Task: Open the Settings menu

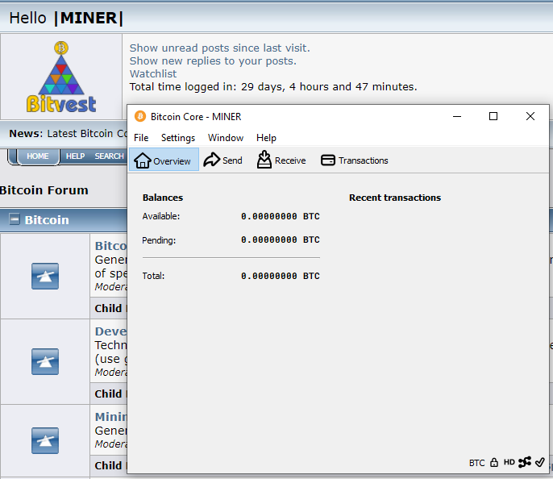Action: pos(177,138)
